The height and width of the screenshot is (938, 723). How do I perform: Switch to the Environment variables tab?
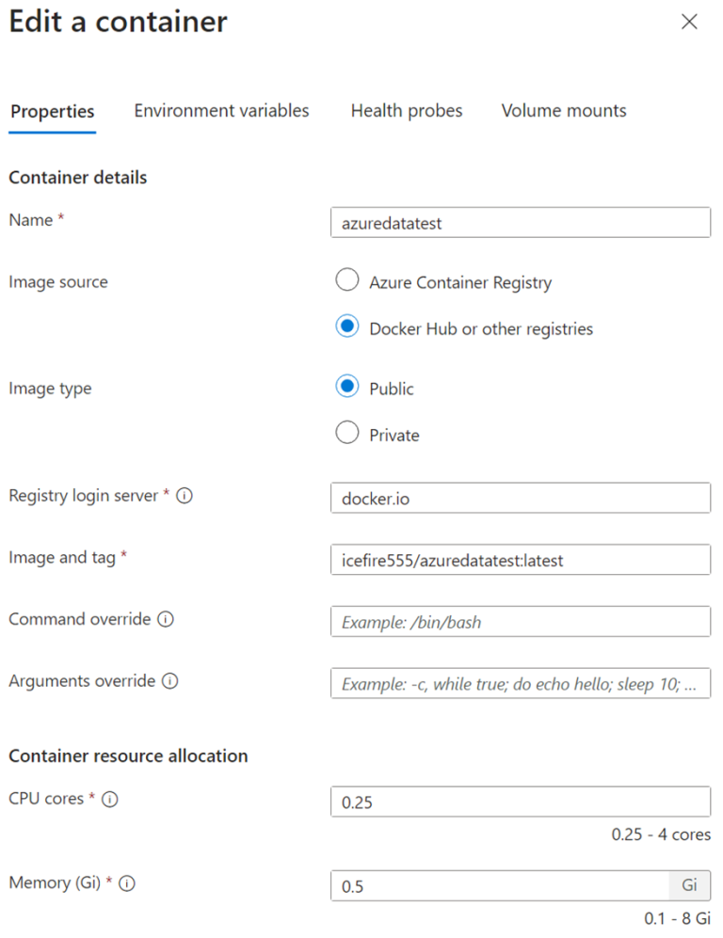click(221, 110)
